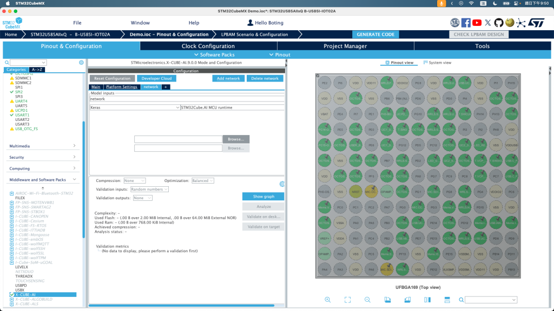This screenshot has width=554, height=311.
Task: Click the gold coin icon in header
Action: 510,23
